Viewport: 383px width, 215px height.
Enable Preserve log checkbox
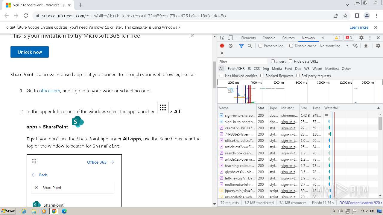pyautogui.click(x=260, y=46)
